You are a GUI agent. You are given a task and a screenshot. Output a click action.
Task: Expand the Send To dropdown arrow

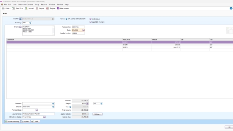point(23,8)
